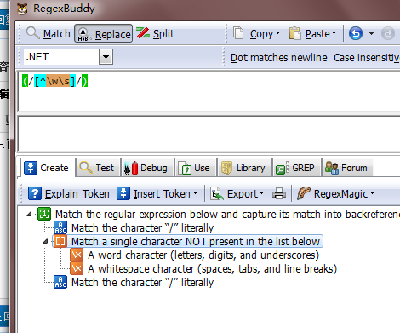Click the RegexMagic feather icon
The image size is (400, 333).
click(304, 193)
